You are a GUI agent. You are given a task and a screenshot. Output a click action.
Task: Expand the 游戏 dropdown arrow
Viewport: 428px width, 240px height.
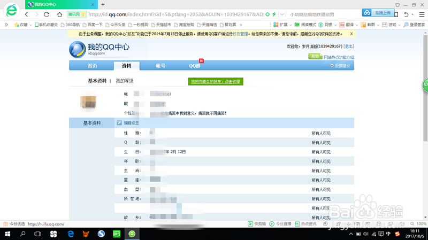399,25
